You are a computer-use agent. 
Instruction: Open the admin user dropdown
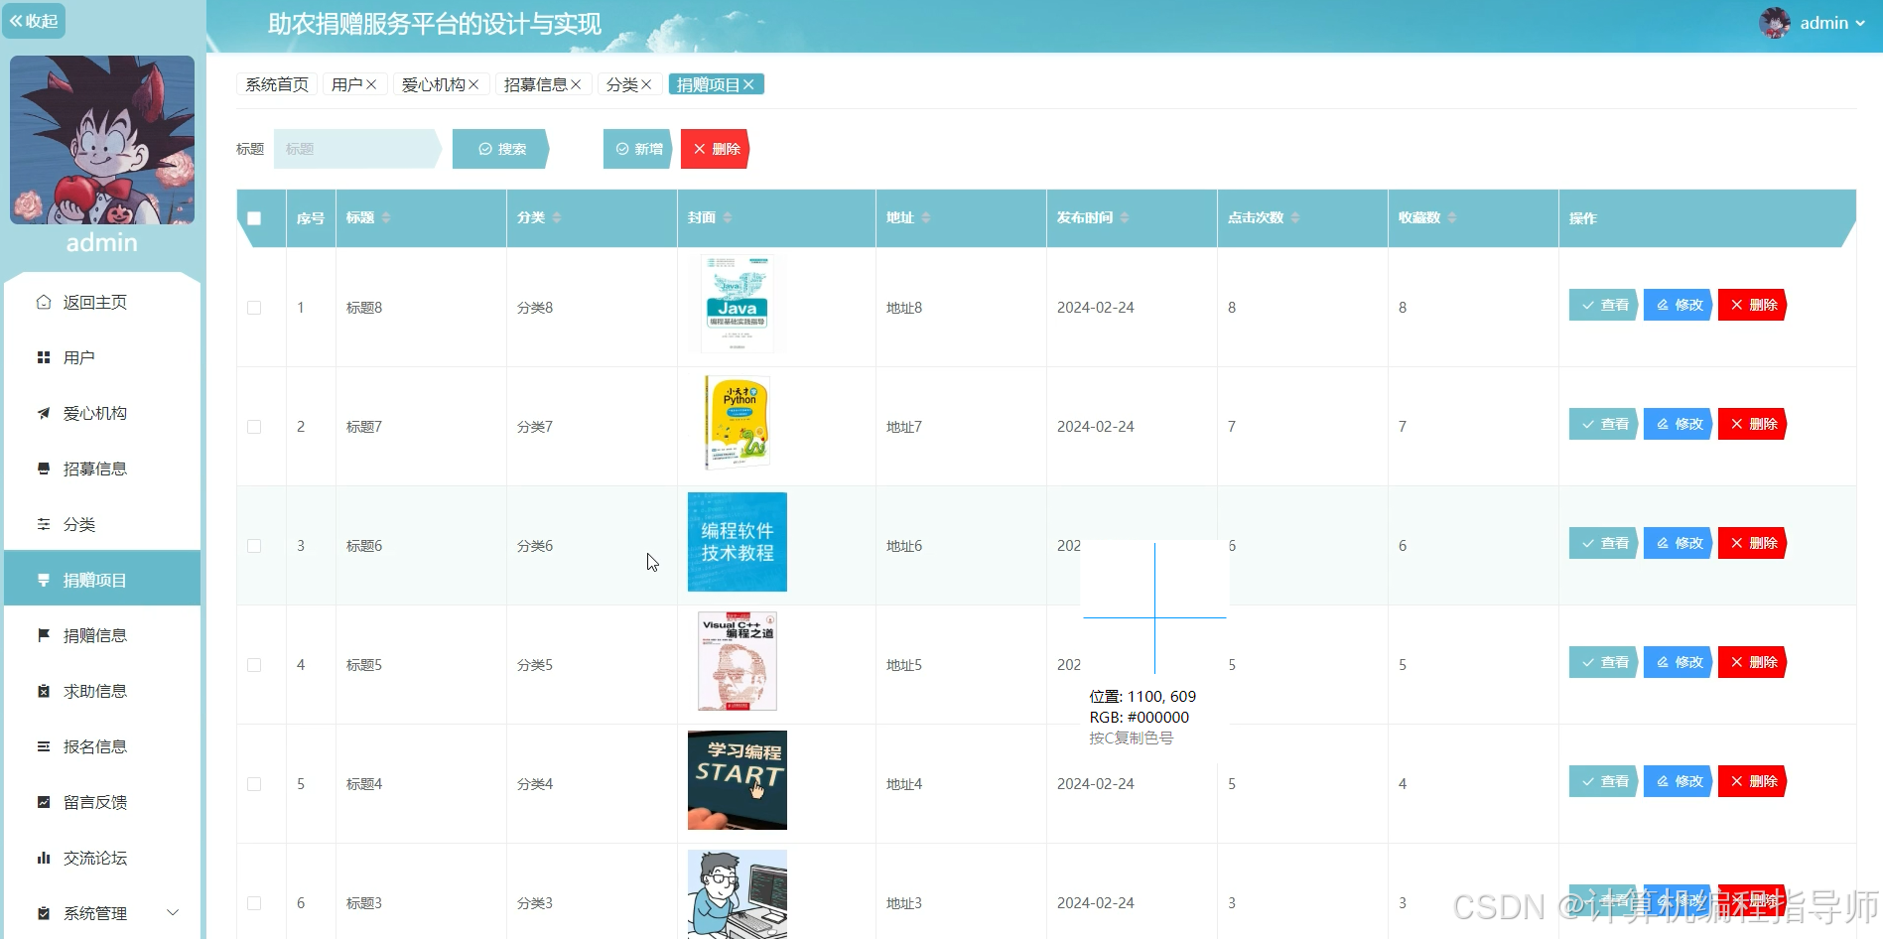pyautogui.click(x=1831, y=23)
